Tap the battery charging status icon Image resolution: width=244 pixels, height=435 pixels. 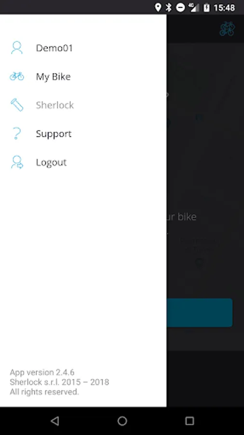pos(207,7)
